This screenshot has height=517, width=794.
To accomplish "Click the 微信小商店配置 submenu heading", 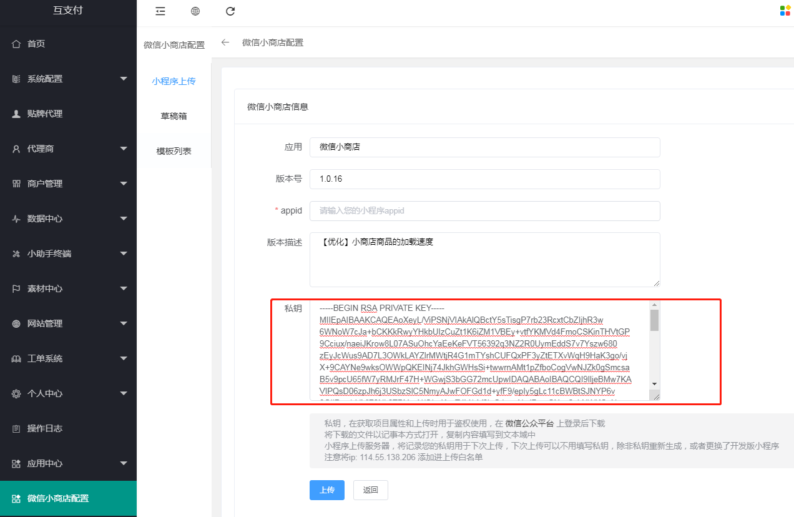I will click(174, 45).
